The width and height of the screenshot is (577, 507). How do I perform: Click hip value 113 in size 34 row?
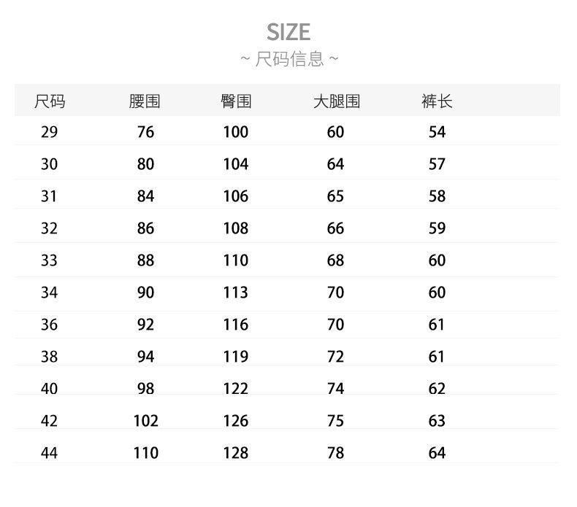[235, 293]
